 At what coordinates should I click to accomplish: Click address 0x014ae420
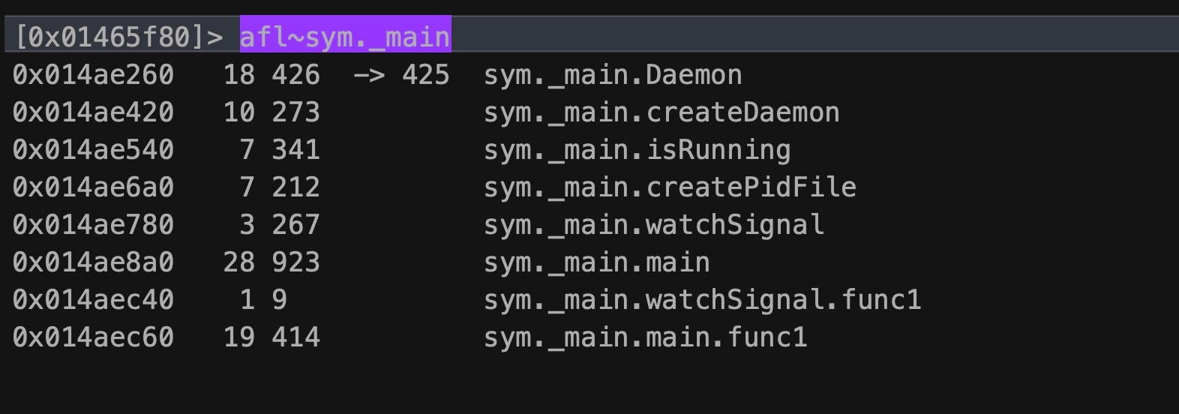point(93,112)
